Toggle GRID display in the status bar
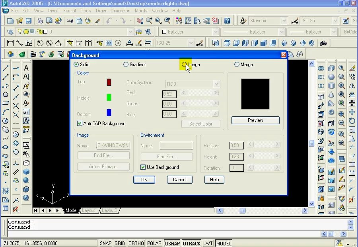The image size is (358, 247). [x=120, y=243]
